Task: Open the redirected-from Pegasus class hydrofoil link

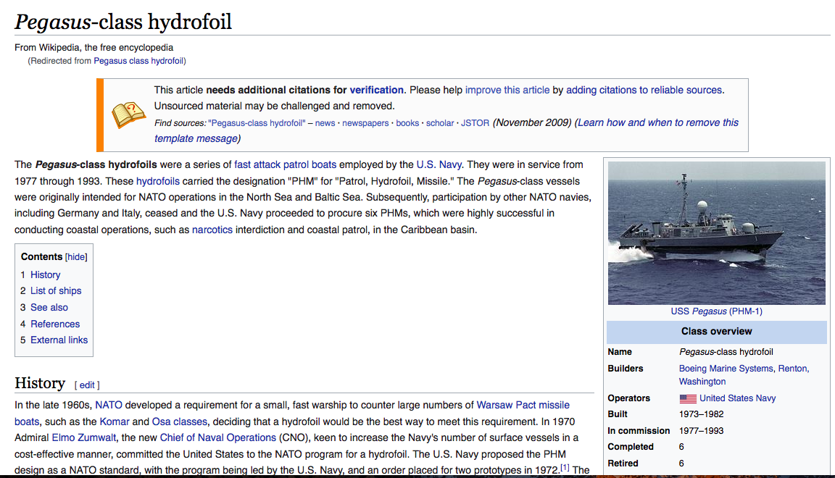Action: pyautogui.click(x=138, y=61)
